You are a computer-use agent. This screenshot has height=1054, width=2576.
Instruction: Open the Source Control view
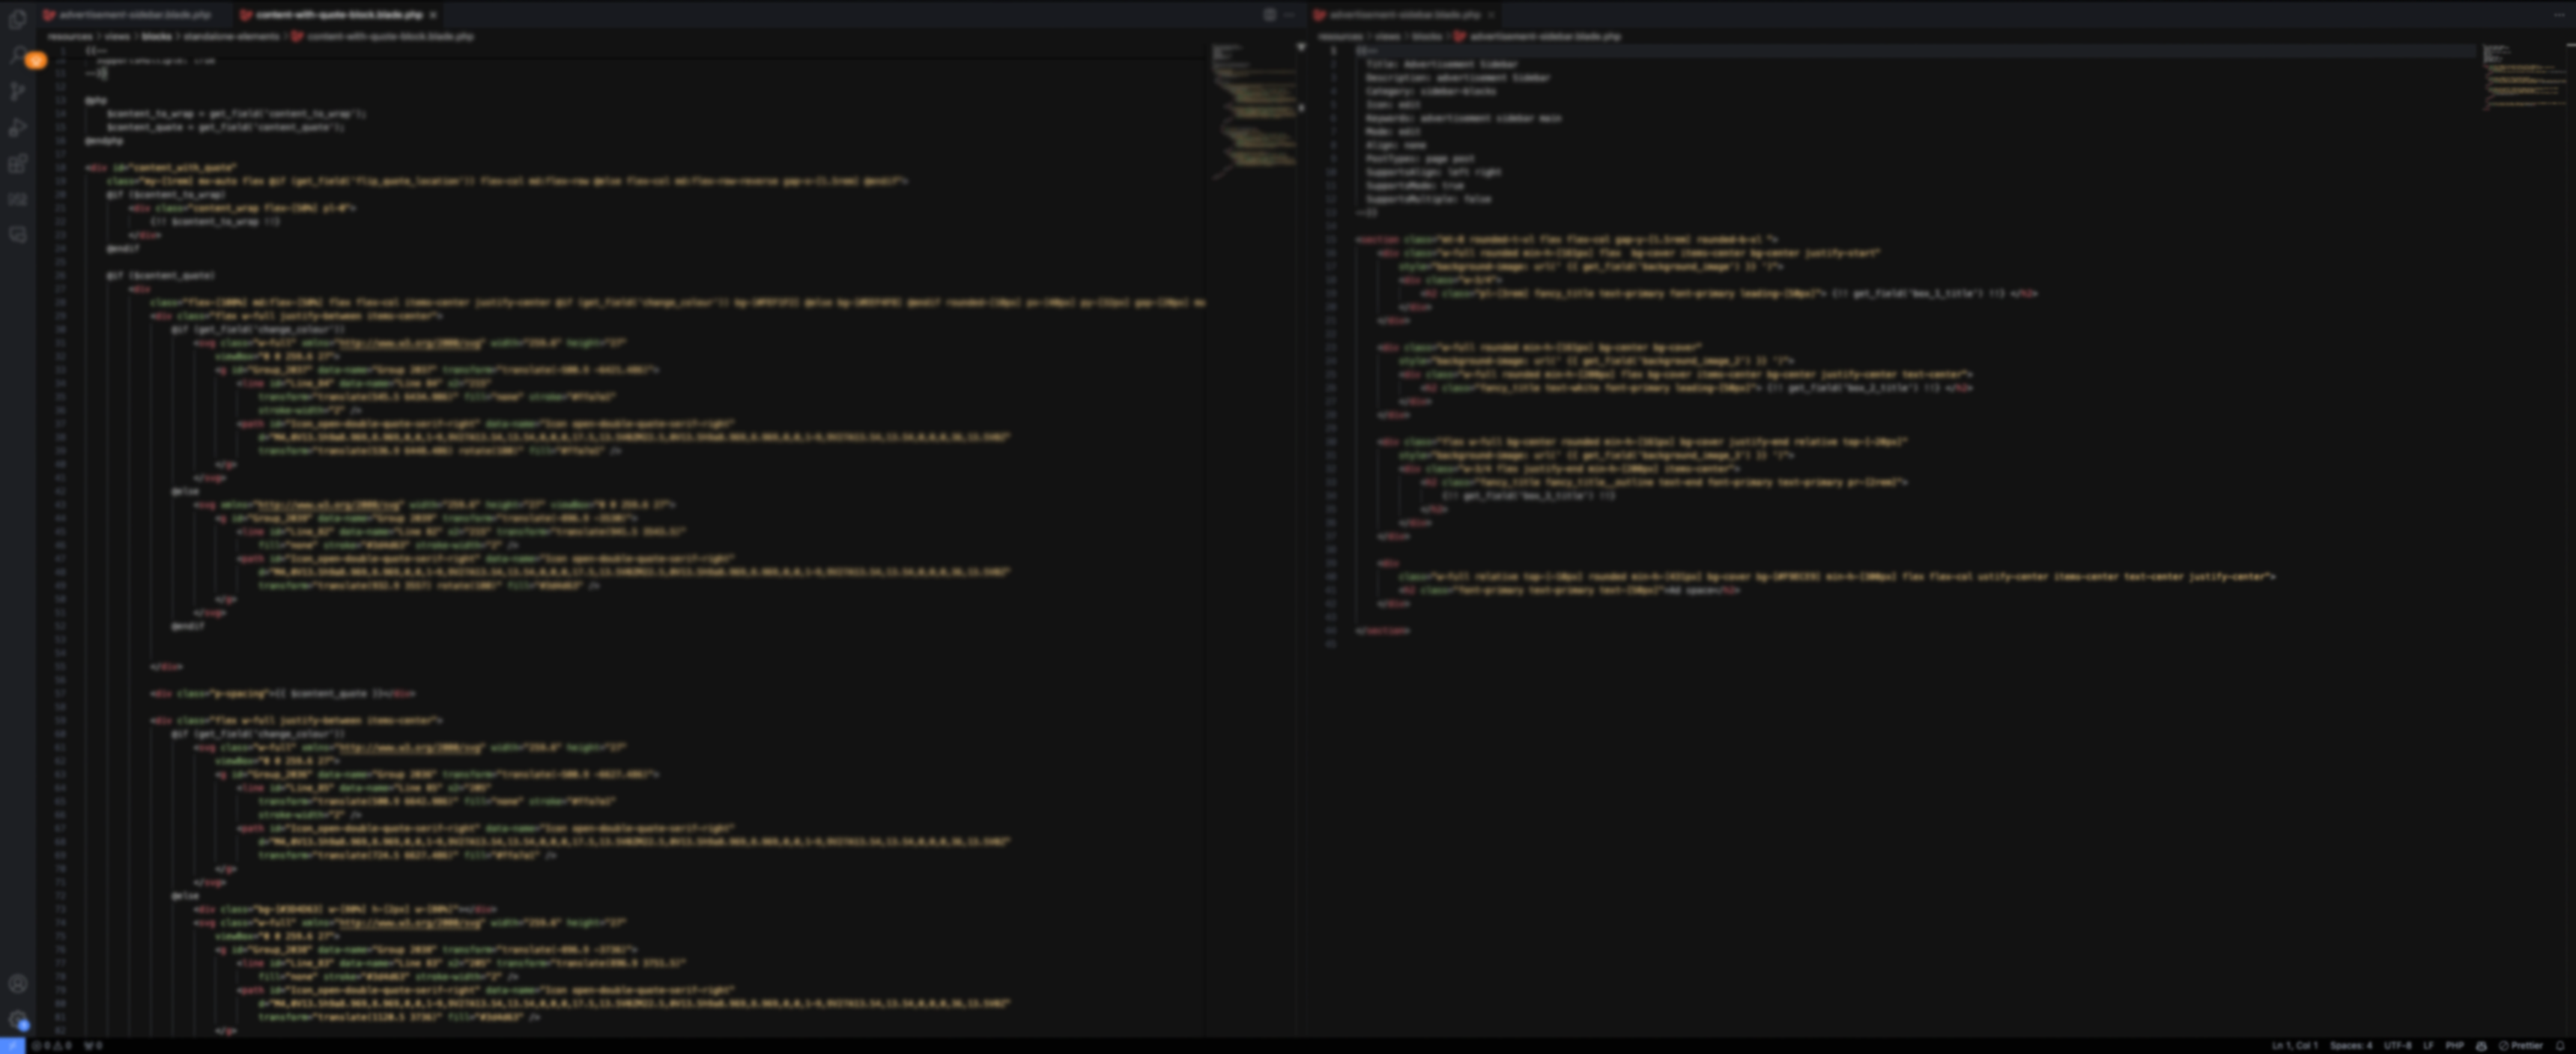tap(17, 91)
